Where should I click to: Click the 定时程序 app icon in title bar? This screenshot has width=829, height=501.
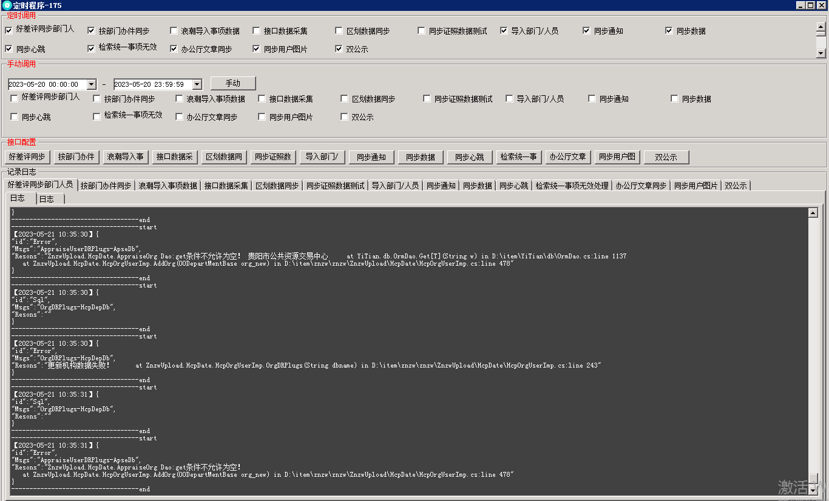pyautogui.click(x=7, y=5)
